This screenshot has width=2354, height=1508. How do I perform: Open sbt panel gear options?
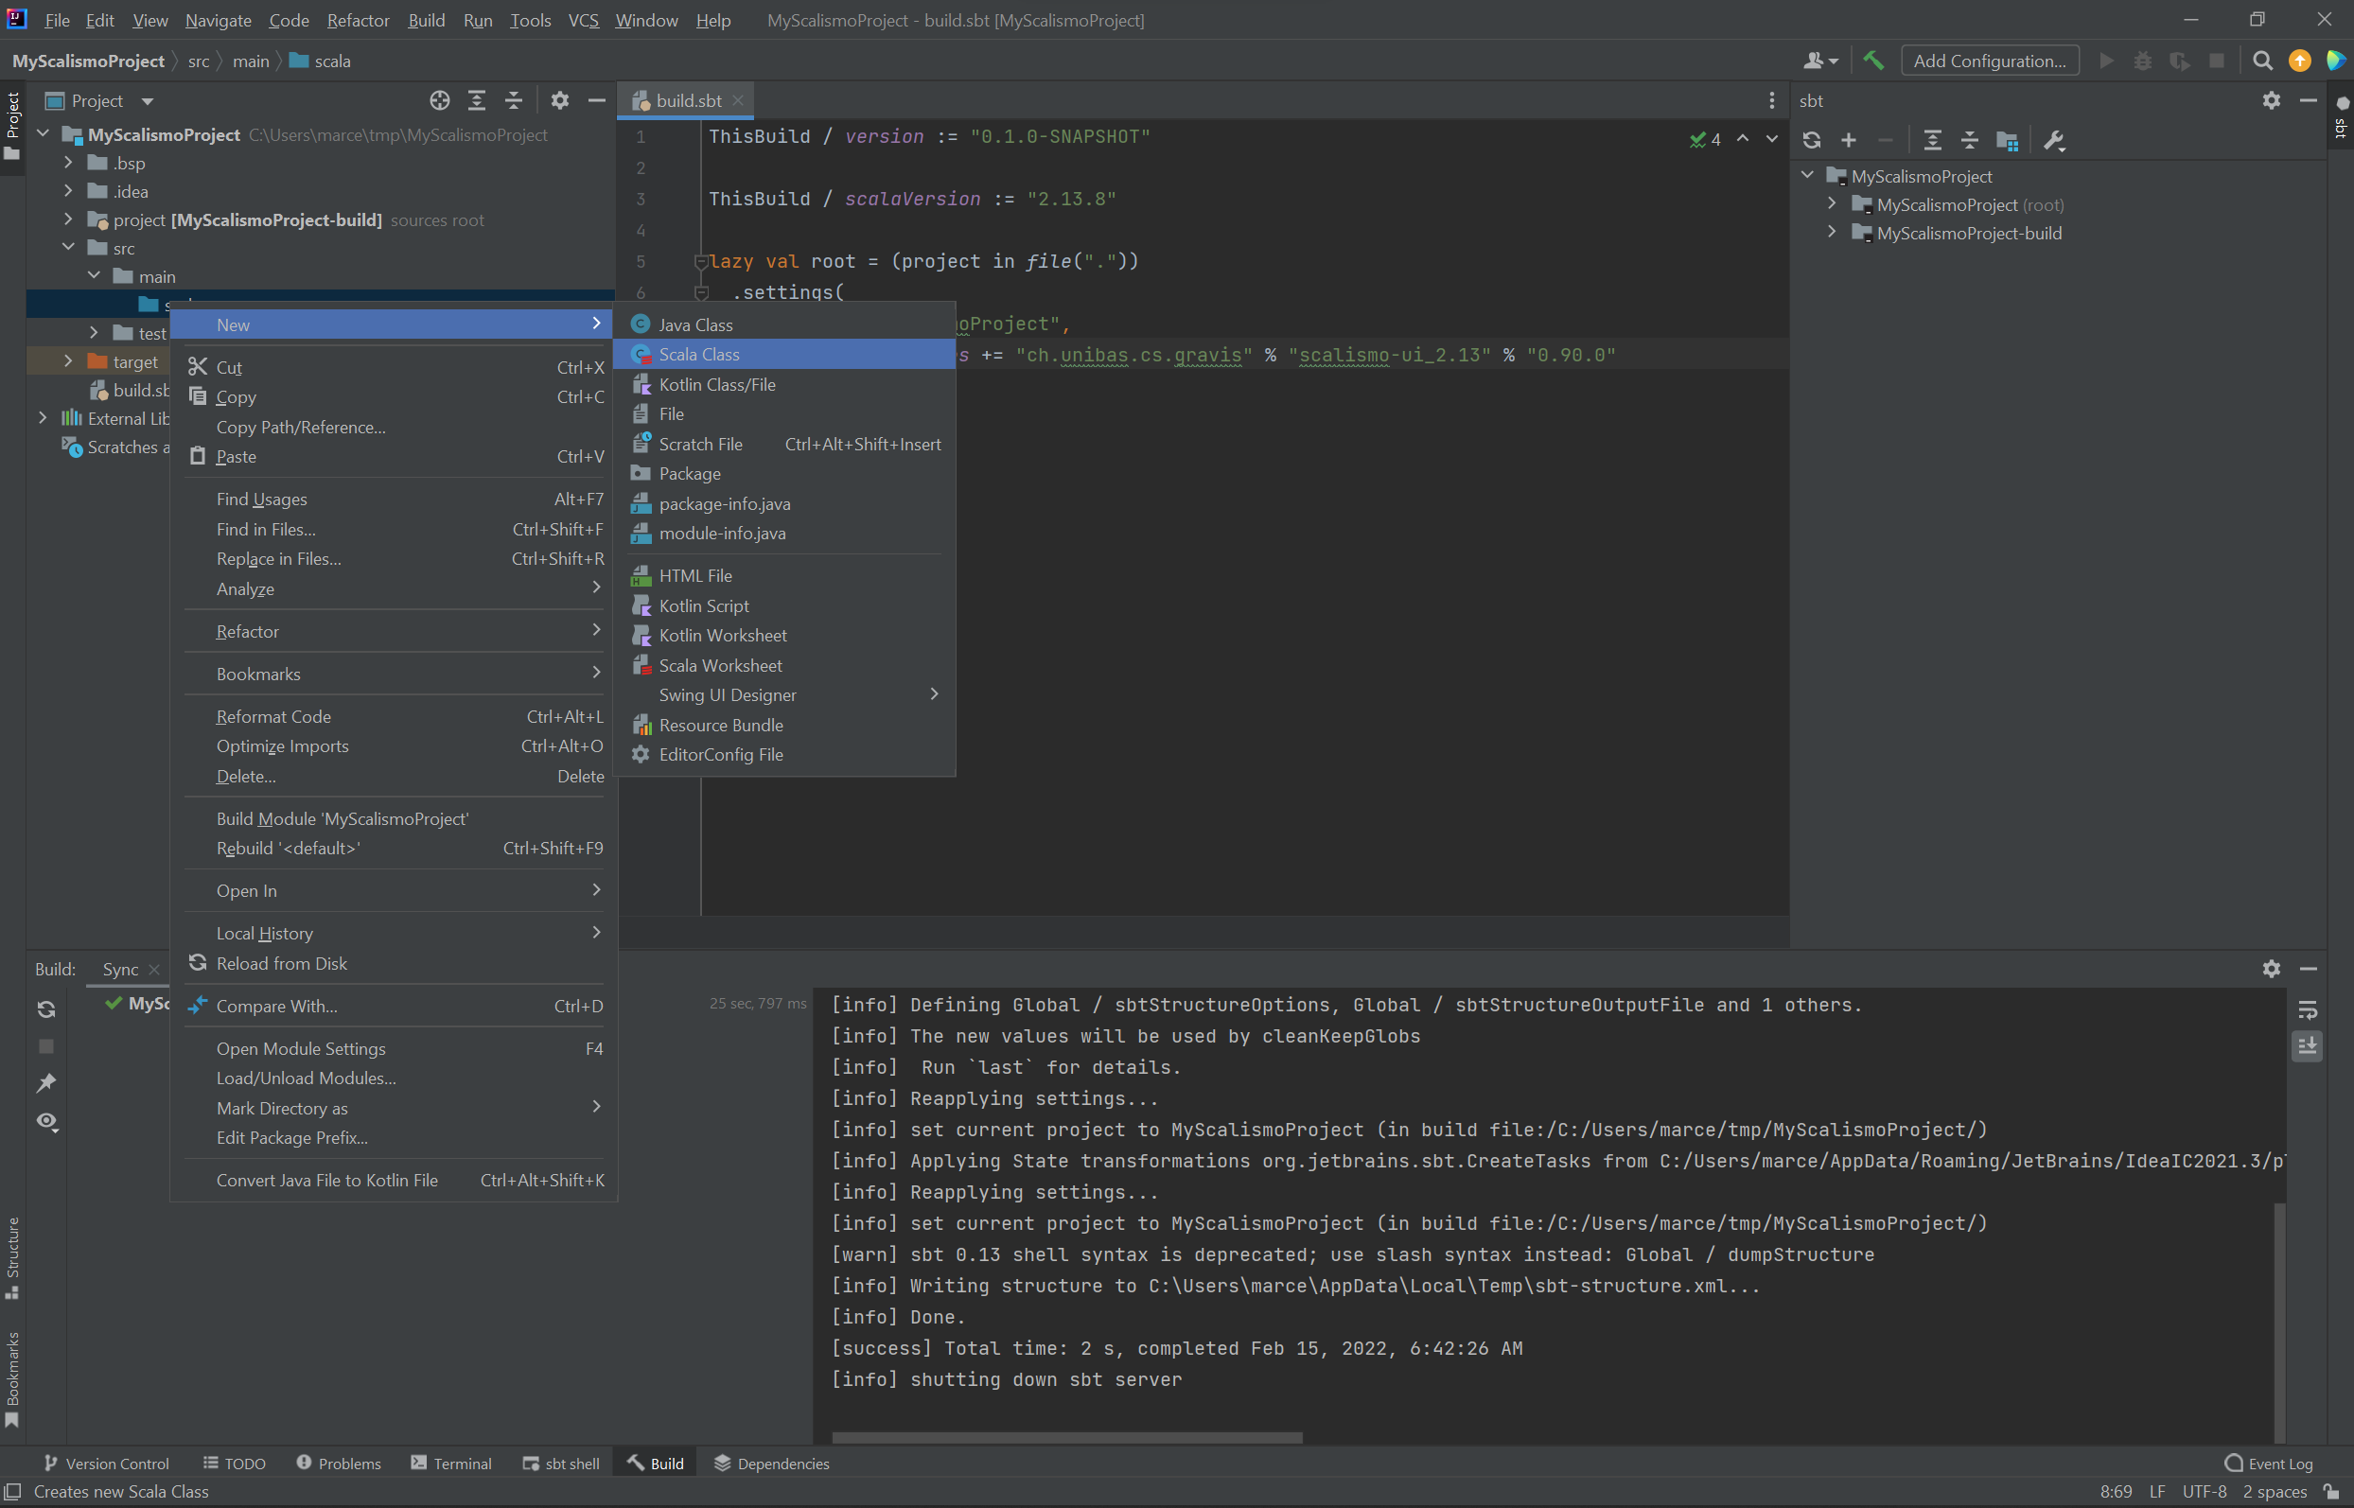click(2272, 100)
